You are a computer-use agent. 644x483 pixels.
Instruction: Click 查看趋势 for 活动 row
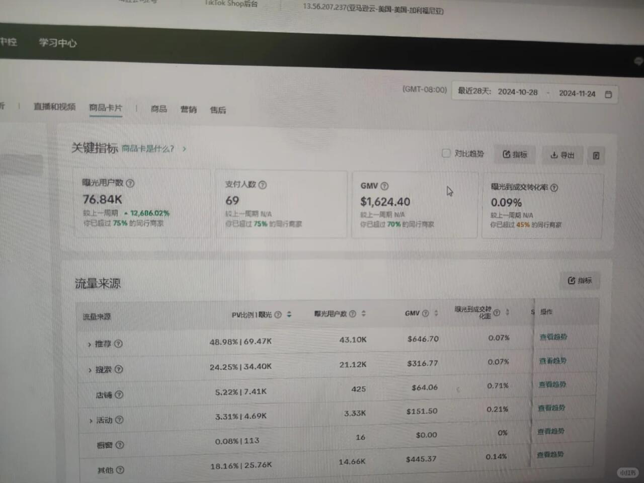coord(551,408)
